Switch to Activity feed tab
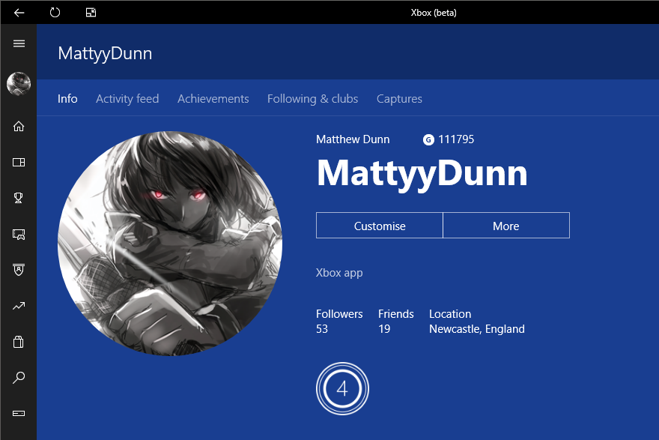659x440 pixels. point(127,99)
